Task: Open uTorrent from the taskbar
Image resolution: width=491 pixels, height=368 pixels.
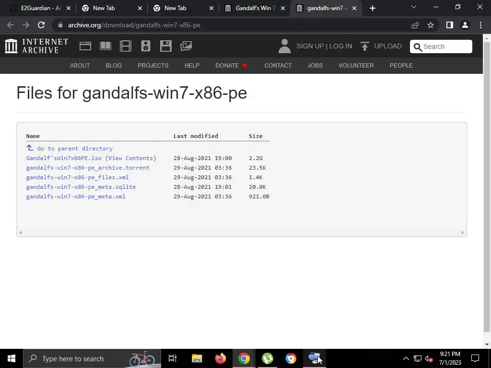Action: [x=267, y=358]
